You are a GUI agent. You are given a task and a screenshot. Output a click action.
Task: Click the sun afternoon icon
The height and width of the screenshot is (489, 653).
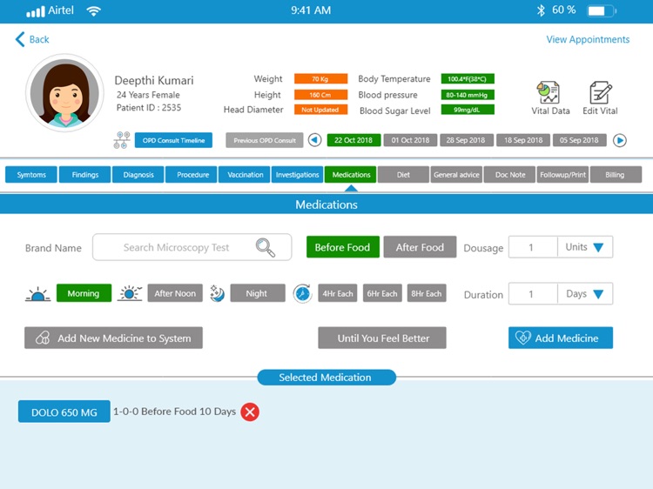(x=130, y=293)
